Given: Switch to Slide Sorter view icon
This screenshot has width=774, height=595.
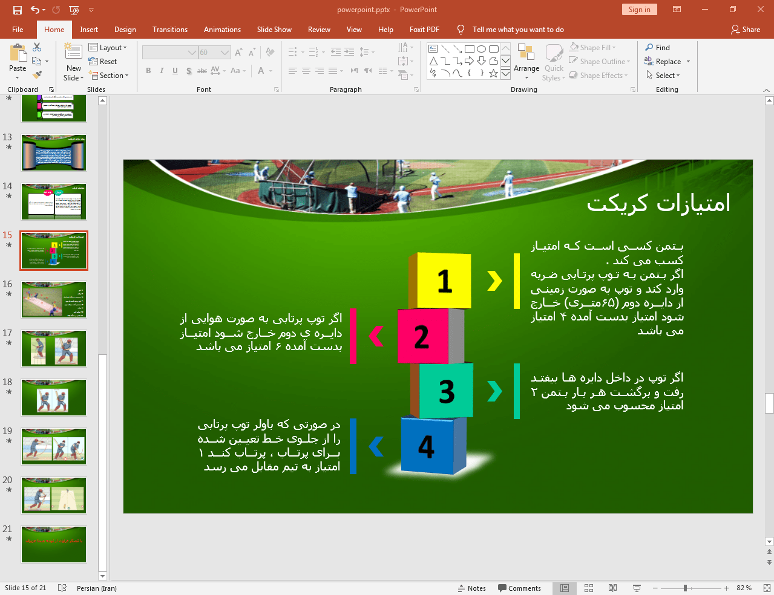Looking at the screenshot, I should tap(589, 588).
